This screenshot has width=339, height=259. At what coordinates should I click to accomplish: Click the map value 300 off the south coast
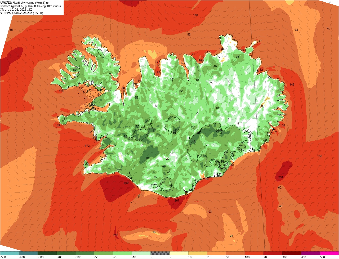pyautogui.click(x=126, y=183)
